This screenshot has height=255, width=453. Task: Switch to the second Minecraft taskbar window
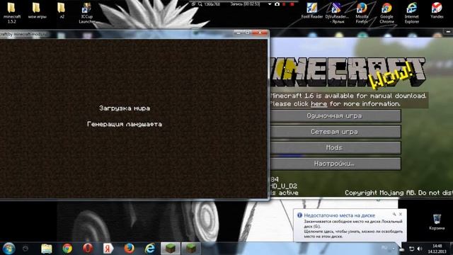click(x=191, y=249)
